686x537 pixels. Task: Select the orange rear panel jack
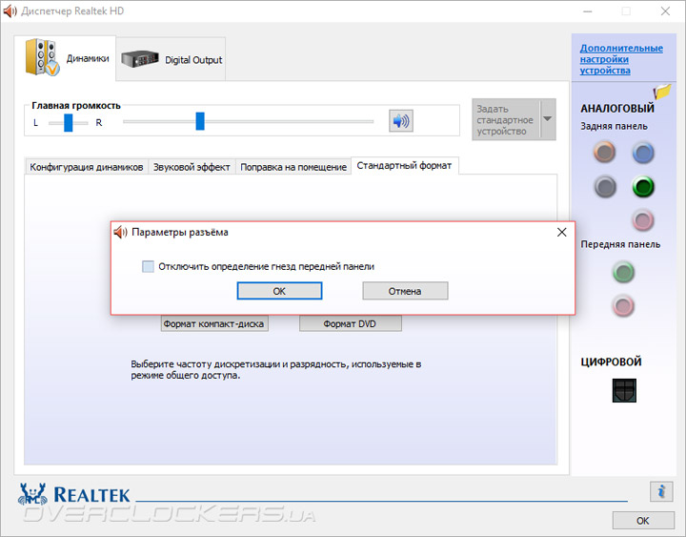(605, 153)
